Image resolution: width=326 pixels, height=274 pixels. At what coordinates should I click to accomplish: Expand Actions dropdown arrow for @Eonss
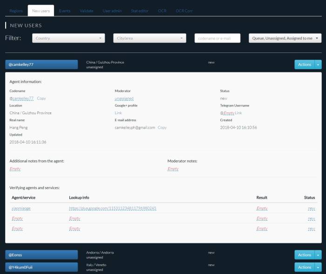tap(318, 254)
